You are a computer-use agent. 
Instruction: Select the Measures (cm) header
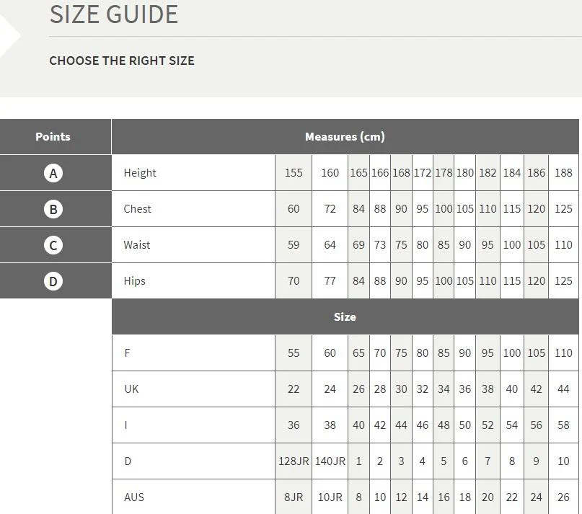point(345,136)
